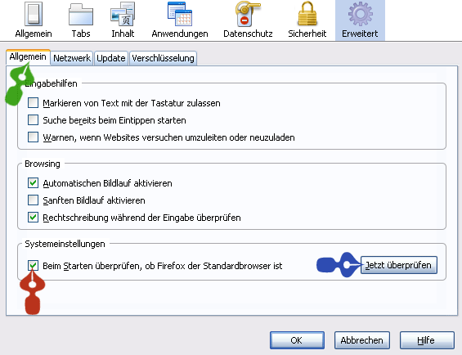
Task: Switch to the Update tab
Action: (x=111, y=58)
